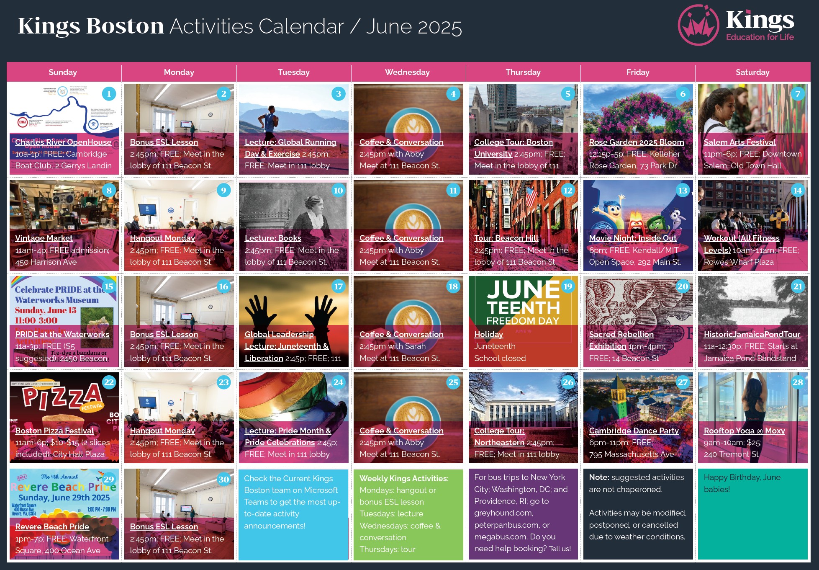Click the date badge number 28
The width and height of the screenshot is (819, 570).
point(798,382)
